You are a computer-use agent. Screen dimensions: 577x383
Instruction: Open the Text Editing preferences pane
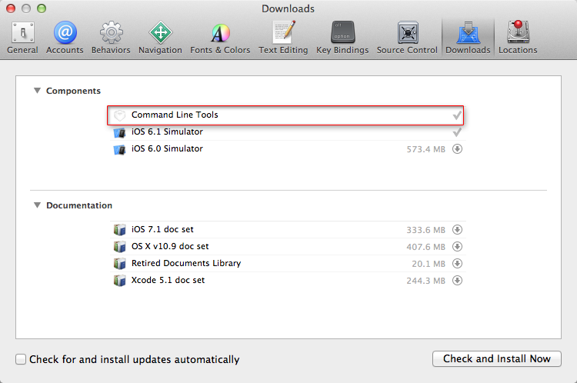click(x=283, y=38)
